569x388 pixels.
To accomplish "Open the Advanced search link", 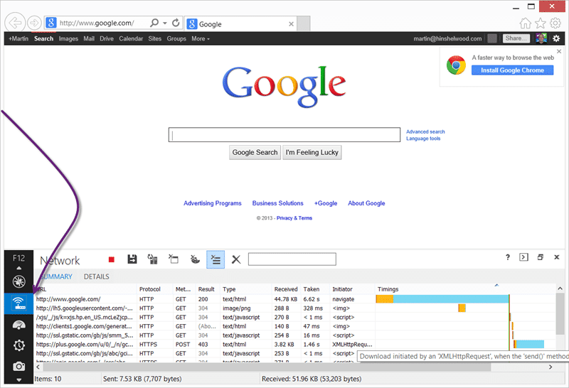I will point(425,131).
